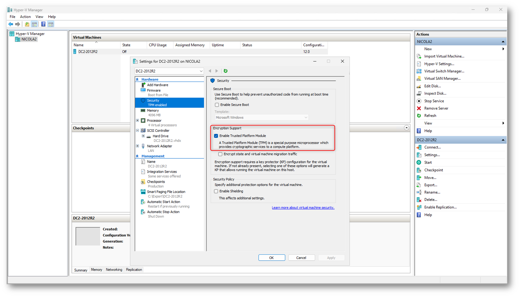Open the File menu
Screen dimensions: 520x297
point(12,17)
